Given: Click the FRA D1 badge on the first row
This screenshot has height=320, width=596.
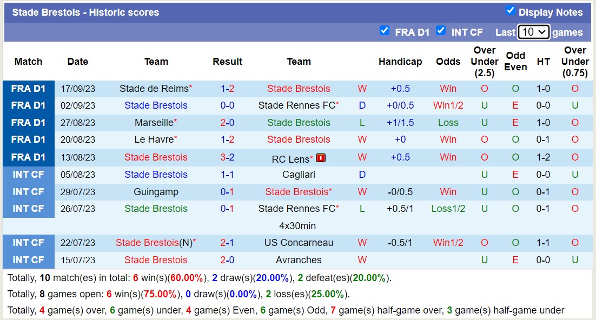Looking at the screenshot, I should pos(28,88).
